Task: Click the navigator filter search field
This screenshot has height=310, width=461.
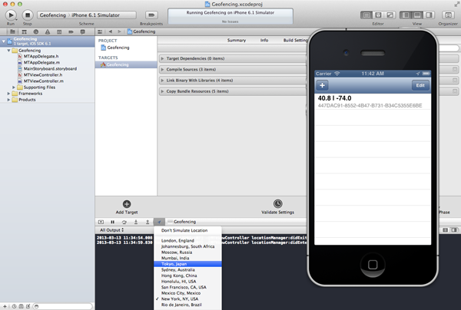Action: tap(63, 306)
